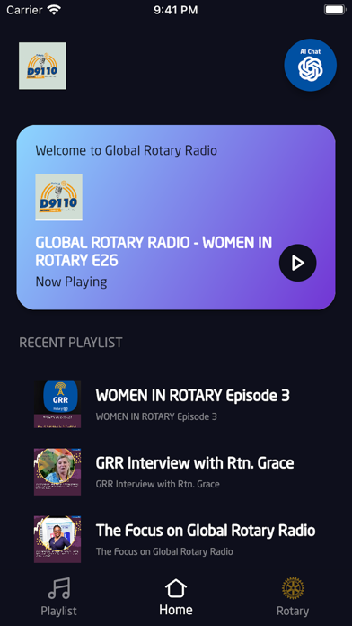Tap the D9110 artwork in the welcome card

59,197
